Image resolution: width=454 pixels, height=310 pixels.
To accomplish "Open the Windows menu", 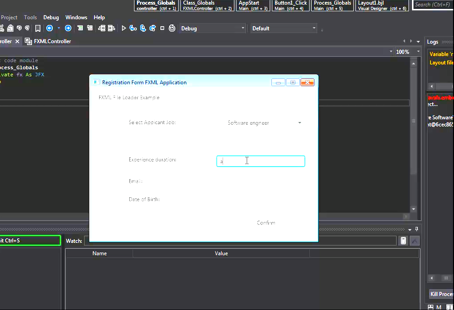I will pos(76,18).
